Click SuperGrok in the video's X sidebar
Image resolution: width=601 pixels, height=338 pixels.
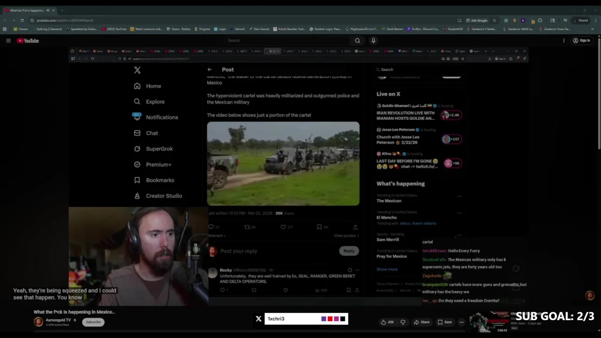(154, 149)
